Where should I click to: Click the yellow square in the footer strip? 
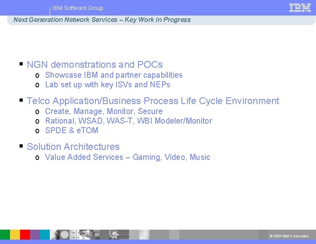click(15, 234)
